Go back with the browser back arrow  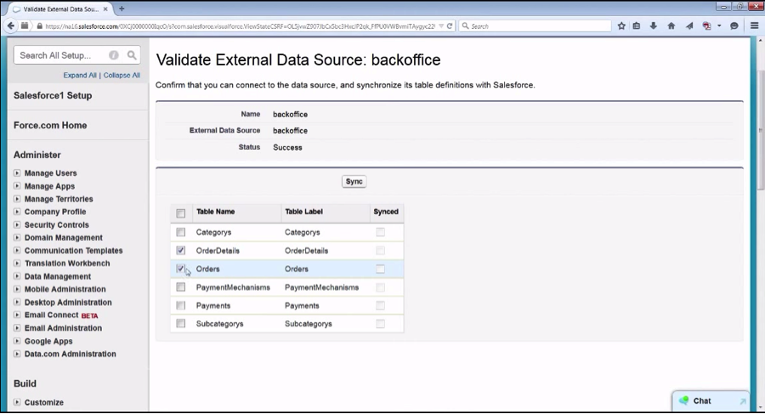pos(11,26)
